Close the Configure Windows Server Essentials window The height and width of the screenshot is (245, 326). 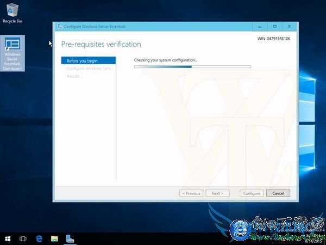click(x=289, y=27)
